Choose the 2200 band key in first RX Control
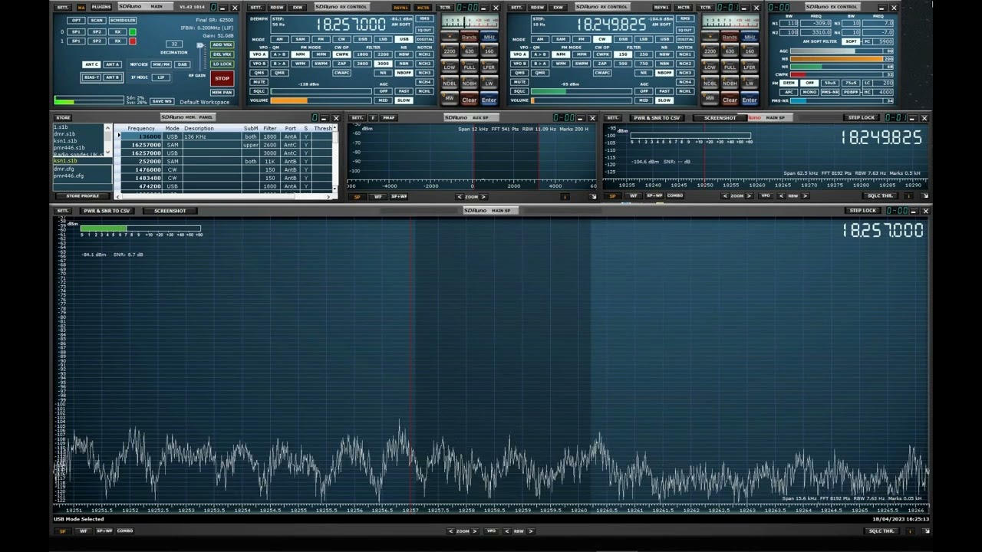Screen dimensions: 982x552 point(450,51)
